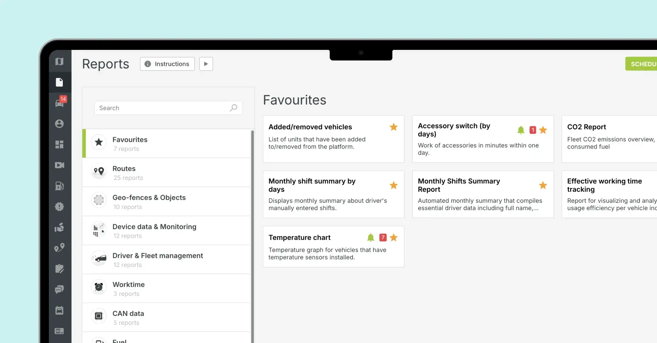Play the instructions video button
This screenshot has width=657, height=343.
point(206,64)
